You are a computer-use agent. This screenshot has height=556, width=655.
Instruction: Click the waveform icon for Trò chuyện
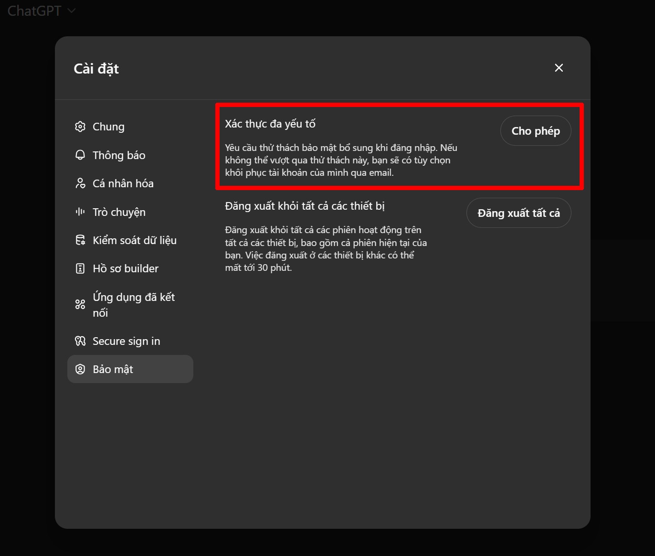point(80,212)
